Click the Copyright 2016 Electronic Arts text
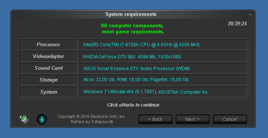The image size is (268, 138). click(91, 116)
